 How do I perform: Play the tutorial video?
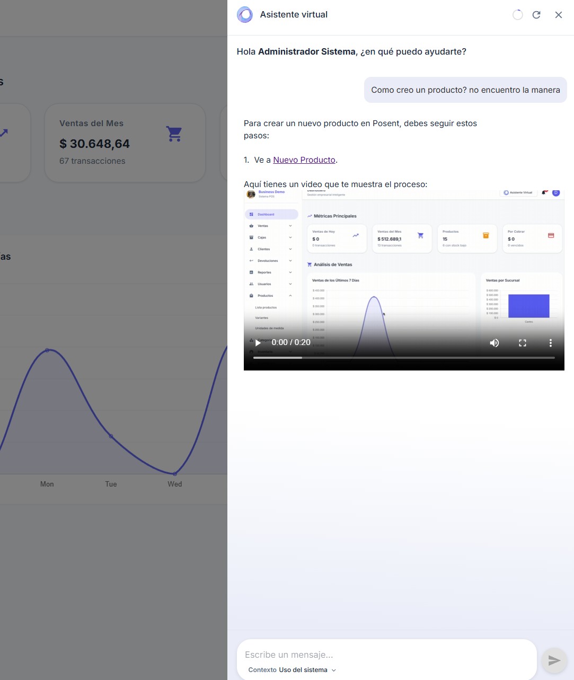pos(258,343)
